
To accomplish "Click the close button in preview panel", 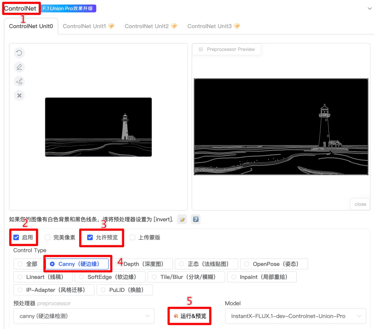I will [x=360, y=204].
